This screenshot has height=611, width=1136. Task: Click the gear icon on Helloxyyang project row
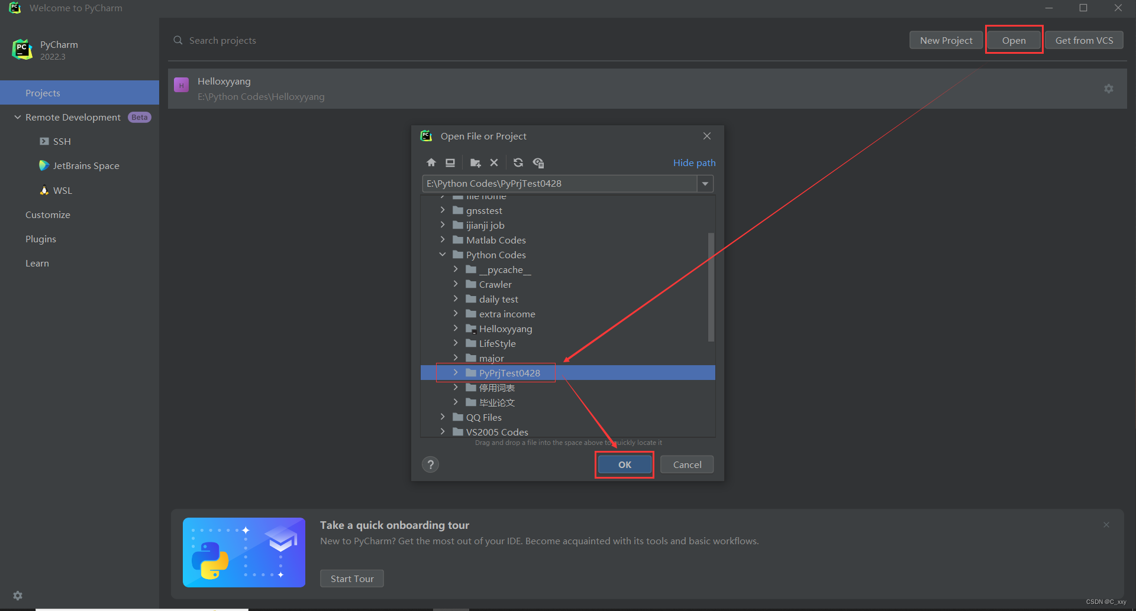1109,89
